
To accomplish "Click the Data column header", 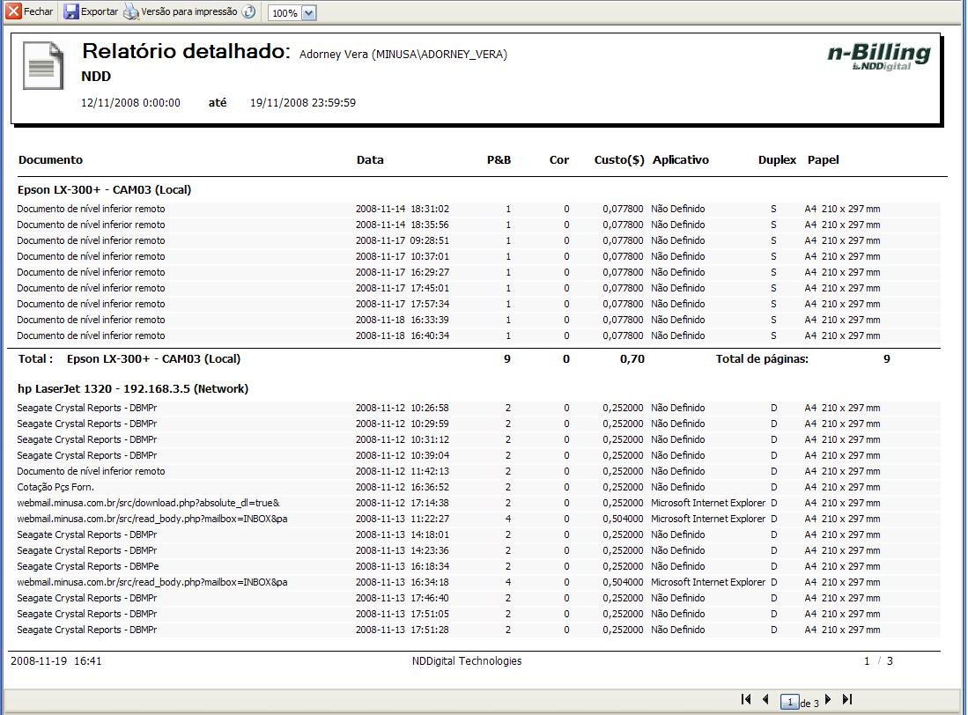I will [x=371, y=159].
